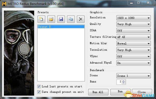Viewport: 156px width, 99px height.
Task: Click the Metro M logo in title bar
Action: click(4, 4)
